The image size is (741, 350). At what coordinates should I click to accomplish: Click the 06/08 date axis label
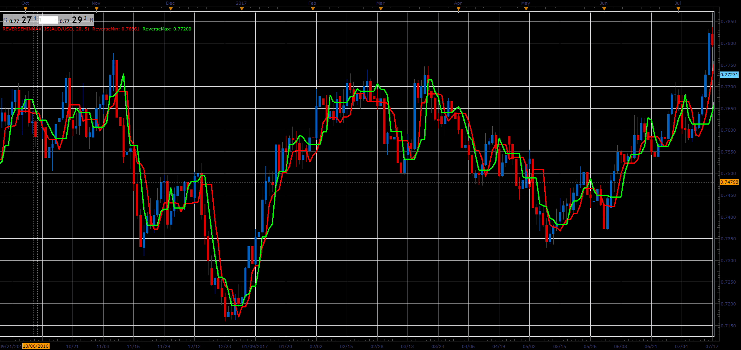620,346
